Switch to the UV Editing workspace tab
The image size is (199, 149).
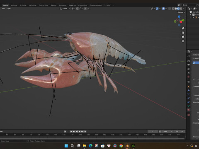32,5
